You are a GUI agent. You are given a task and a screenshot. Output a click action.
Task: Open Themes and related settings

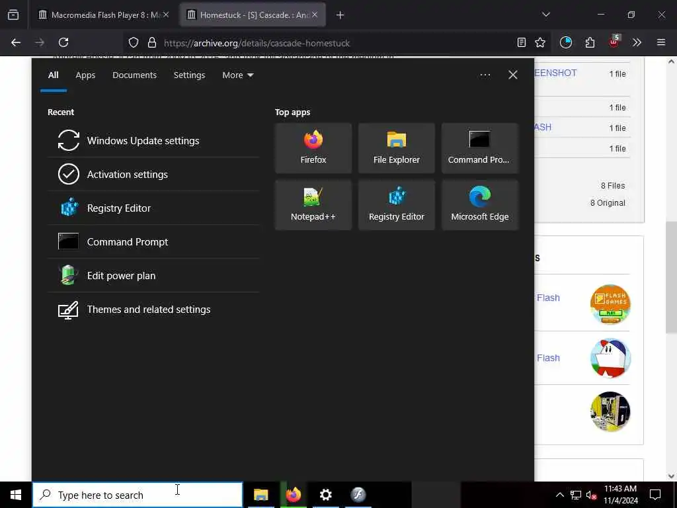click(153, 310)
